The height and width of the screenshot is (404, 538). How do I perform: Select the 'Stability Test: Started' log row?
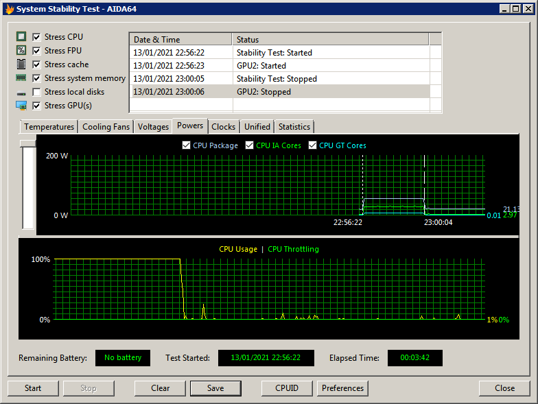point(280,52)
